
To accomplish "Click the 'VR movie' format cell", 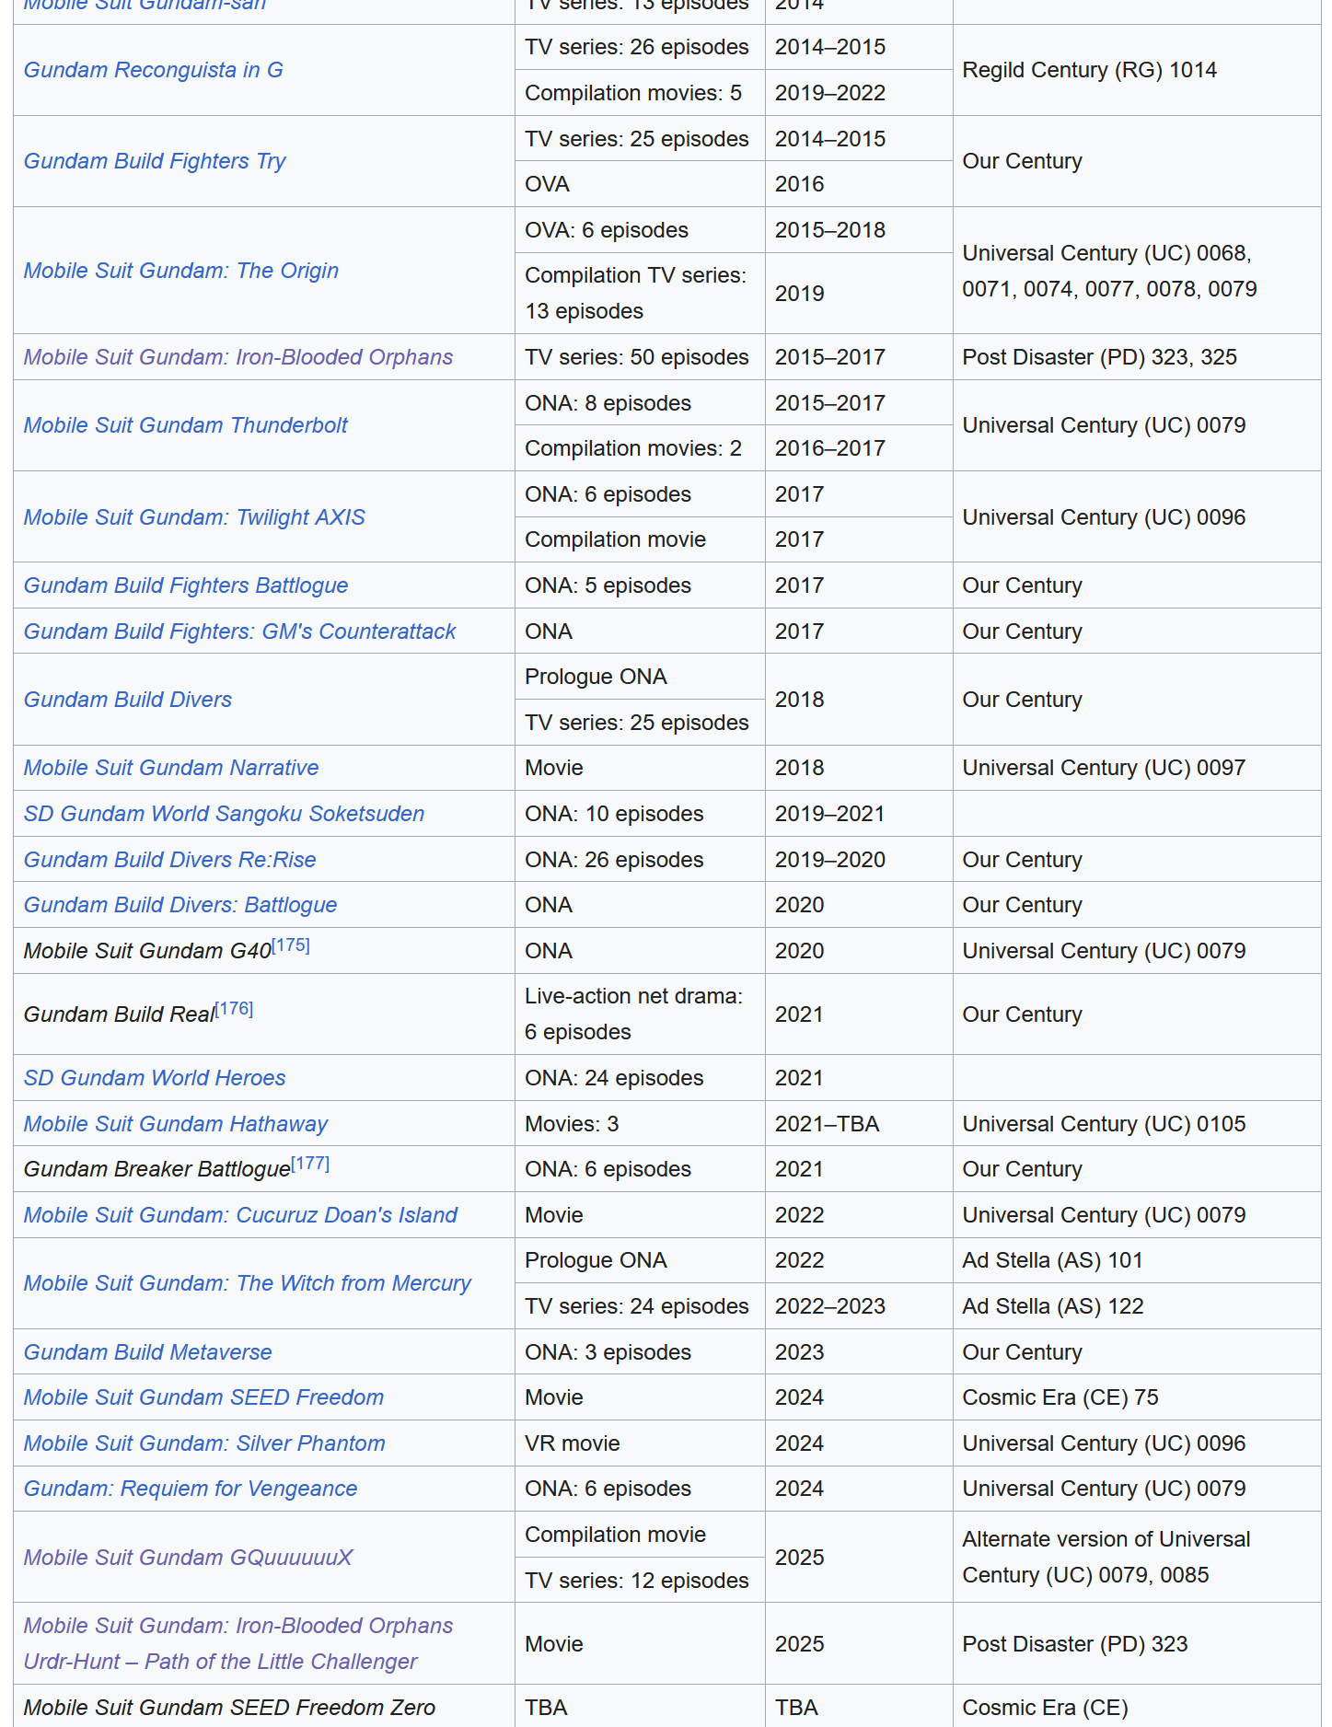I will click(x=640, y=1443).
